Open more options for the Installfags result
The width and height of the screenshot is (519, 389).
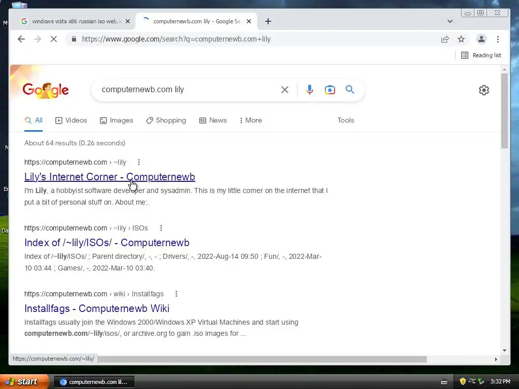176,294
